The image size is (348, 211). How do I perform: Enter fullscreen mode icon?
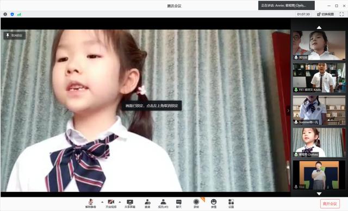click(x=341, y=14)
